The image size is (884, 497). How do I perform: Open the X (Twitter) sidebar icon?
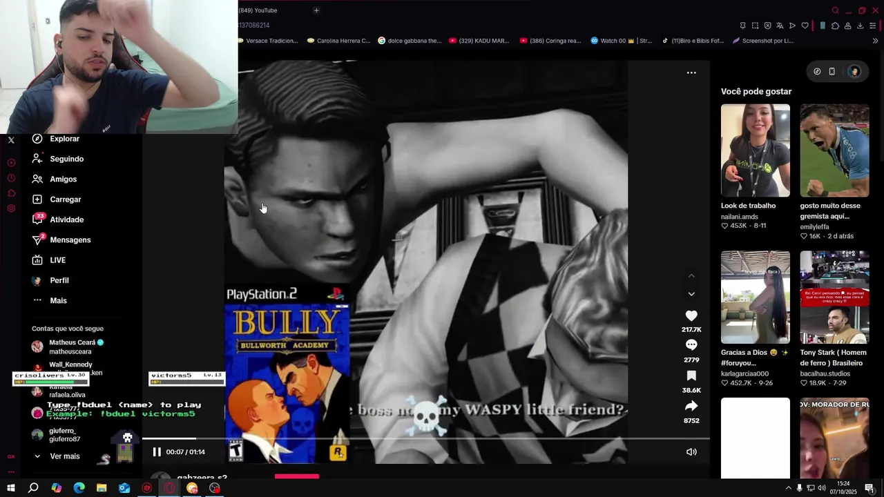(x=11, y=140)
